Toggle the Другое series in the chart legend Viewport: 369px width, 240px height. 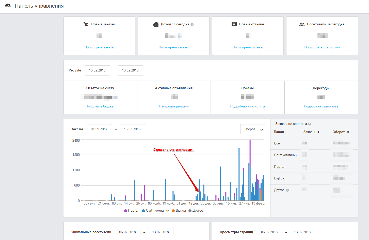tap(196, 211)
